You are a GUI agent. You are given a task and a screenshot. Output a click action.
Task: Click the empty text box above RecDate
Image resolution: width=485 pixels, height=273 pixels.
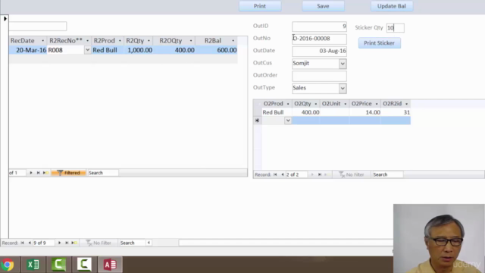[x=38, y=26]
